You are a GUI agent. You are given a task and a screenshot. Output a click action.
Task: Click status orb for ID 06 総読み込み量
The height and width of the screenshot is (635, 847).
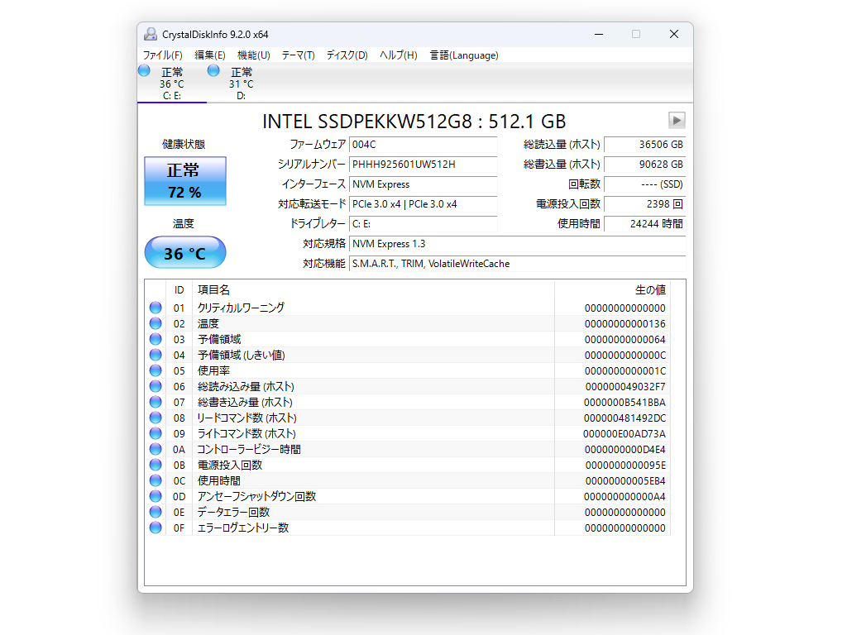pyautogui.click(x=156, y=386)
